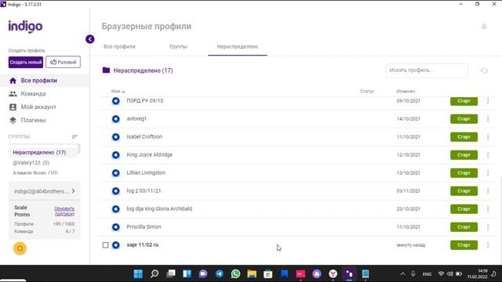
Task: Sort by the Имя column arrow
Action: coord(124,92)
